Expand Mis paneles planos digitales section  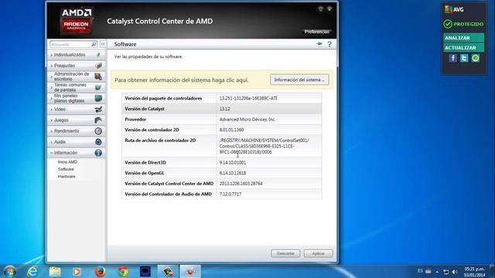coord(69,98)
